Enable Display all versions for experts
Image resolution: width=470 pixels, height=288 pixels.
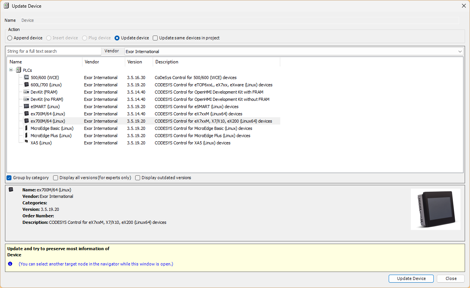point(56,178)
